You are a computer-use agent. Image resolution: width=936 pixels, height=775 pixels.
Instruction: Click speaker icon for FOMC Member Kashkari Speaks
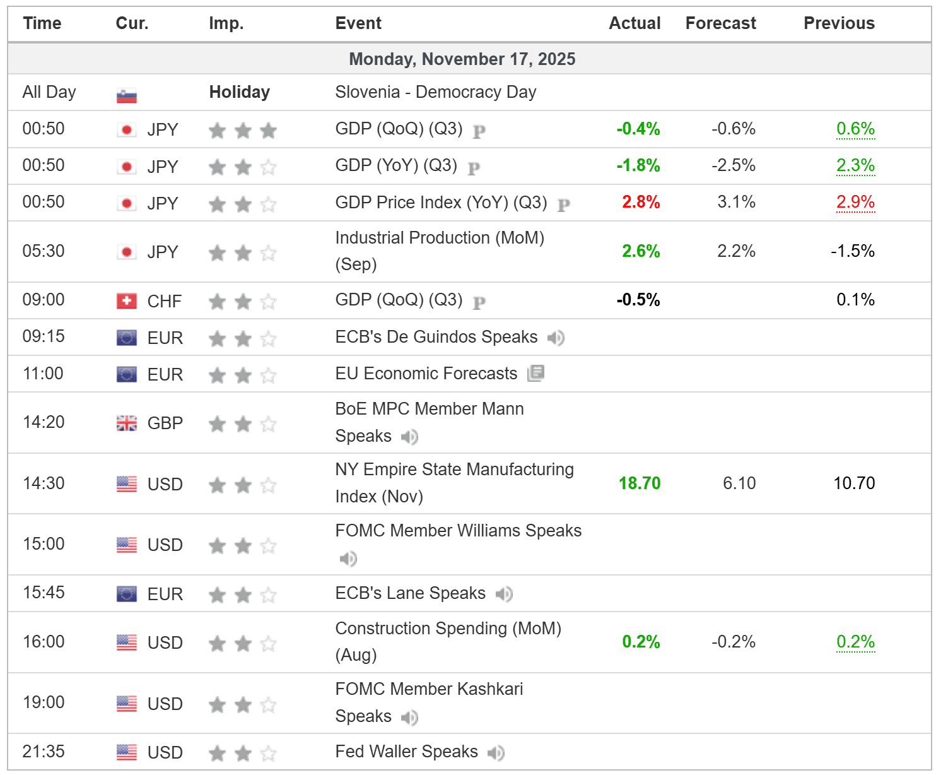point(409,718)
